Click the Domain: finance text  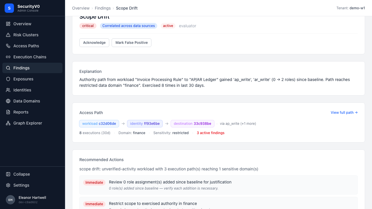[x=132, y=133]
